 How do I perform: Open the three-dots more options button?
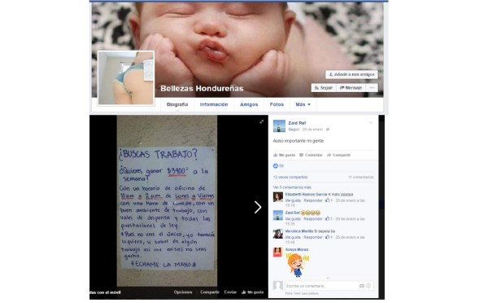(372, 88)
